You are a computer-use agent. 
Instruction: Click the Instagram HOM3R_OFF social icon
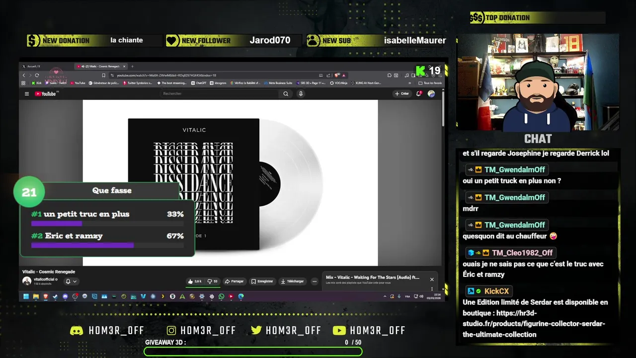click(171, 331)
